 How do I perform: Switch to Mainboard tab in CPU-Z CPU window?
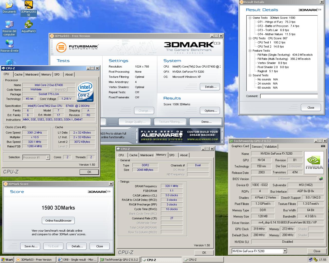32,74
